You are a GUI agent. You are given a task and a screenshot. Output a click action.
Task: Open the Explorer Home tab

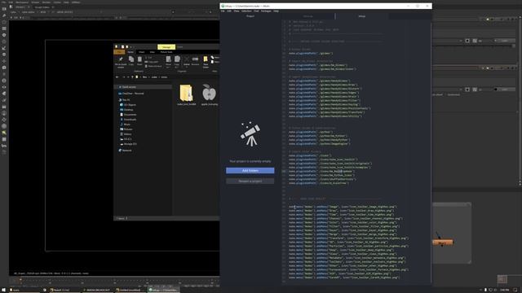(130, 52)
